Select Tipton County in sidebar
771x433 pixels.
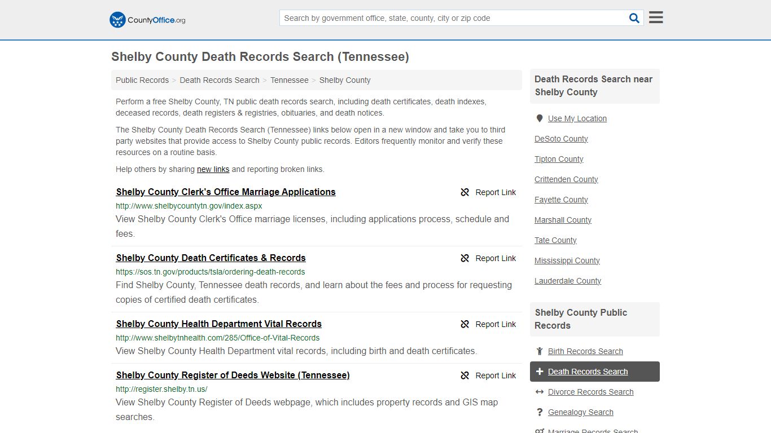(x=559, y=159)
